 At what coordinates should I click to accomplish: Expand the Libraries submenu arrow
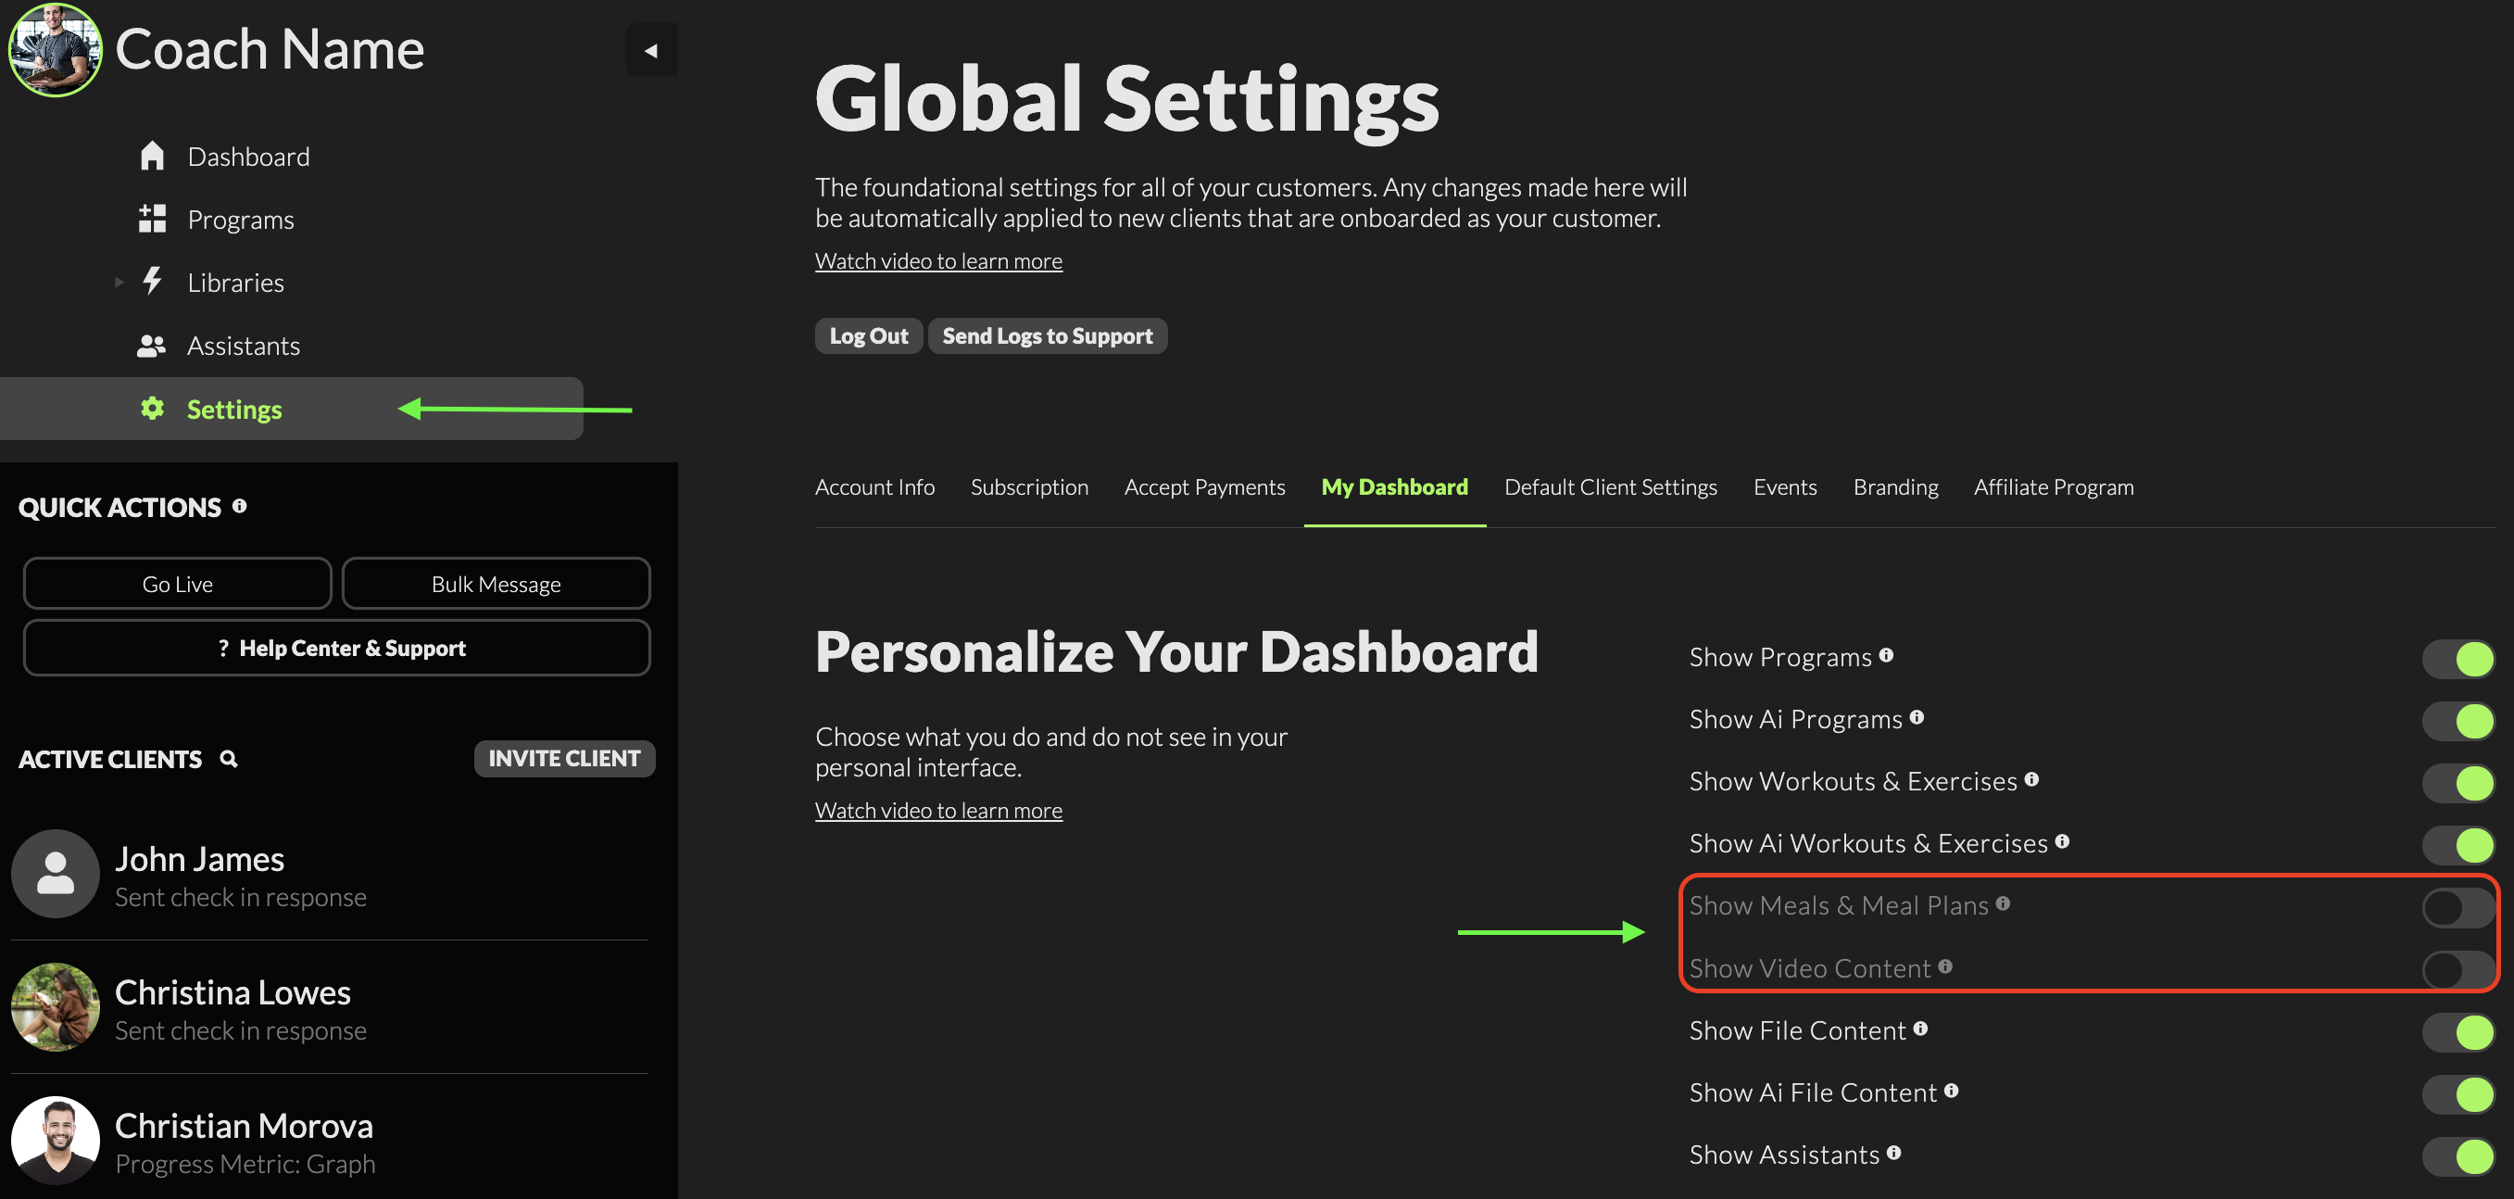(119, 283)
